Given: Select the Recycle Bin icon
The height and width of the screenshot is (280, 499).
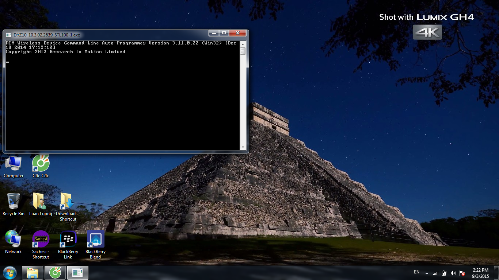Looking at the screenshot, I should point(14,201).
